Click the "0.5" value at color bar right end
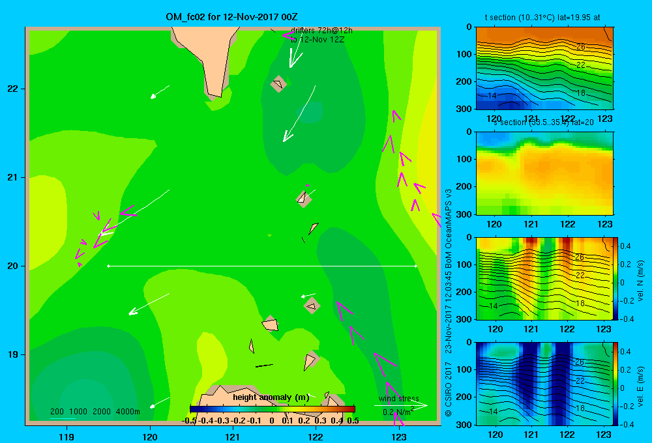652x443 pixels. (353, 421)
